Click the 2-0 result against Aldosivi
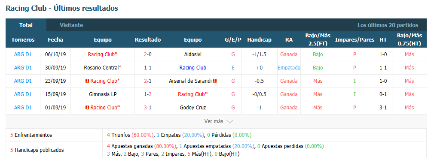434x163 pixels. pos(148,54)
